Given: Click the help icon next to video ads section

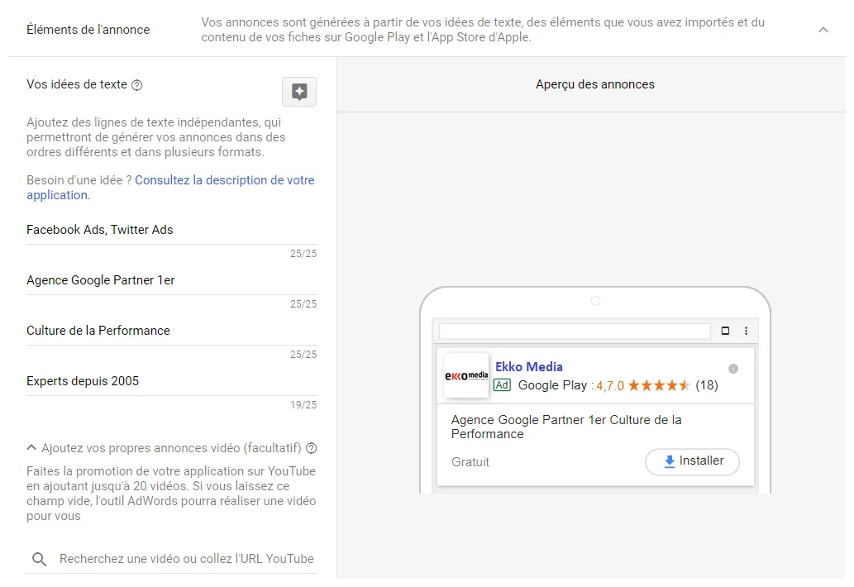Looking at the screenshot, I should pos(310,448).
